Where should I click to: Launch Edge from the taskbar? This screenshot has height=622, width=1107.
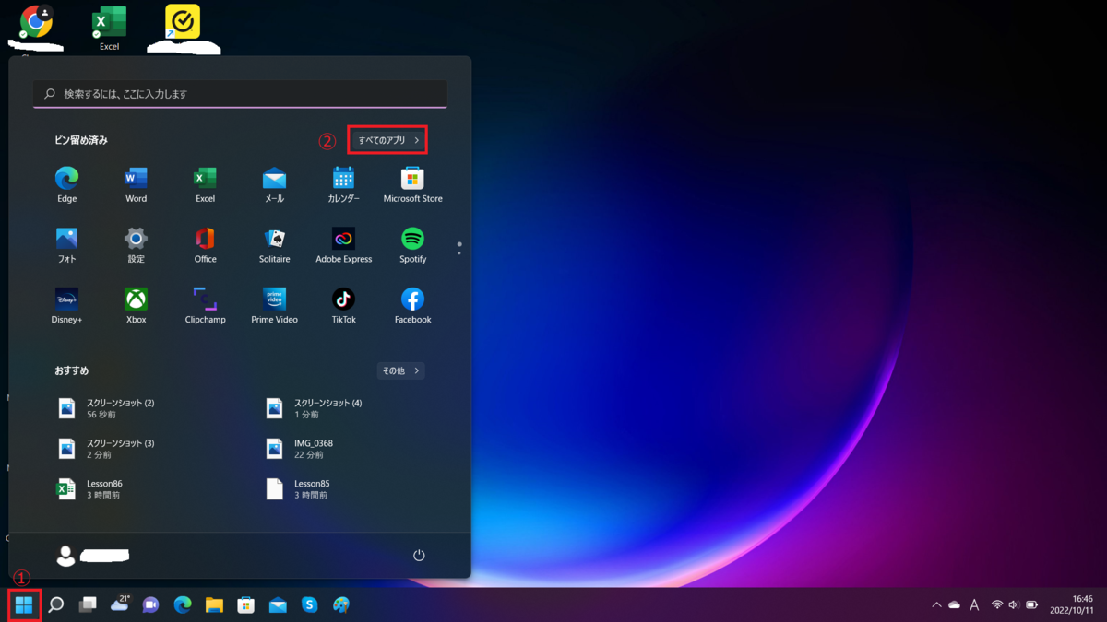coord(183,604)
